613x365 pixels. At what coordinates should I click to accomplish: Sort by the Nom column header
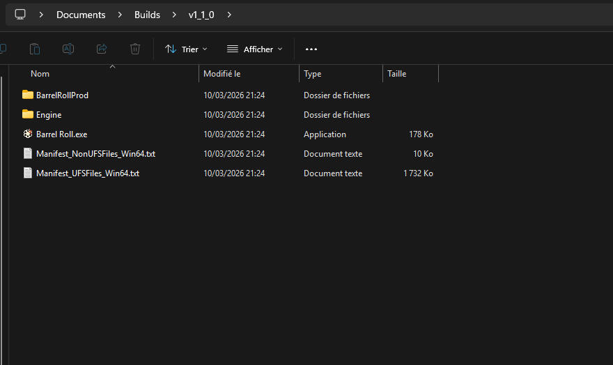tap(40, 74)
